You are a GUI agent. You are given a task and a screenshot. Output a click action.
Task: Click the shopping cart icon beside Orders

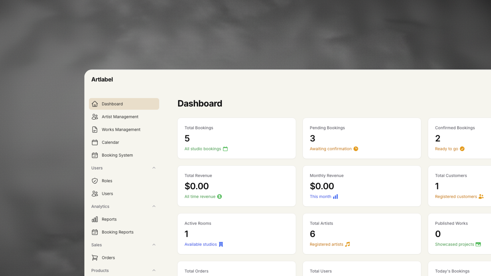(x=95, y=258)
